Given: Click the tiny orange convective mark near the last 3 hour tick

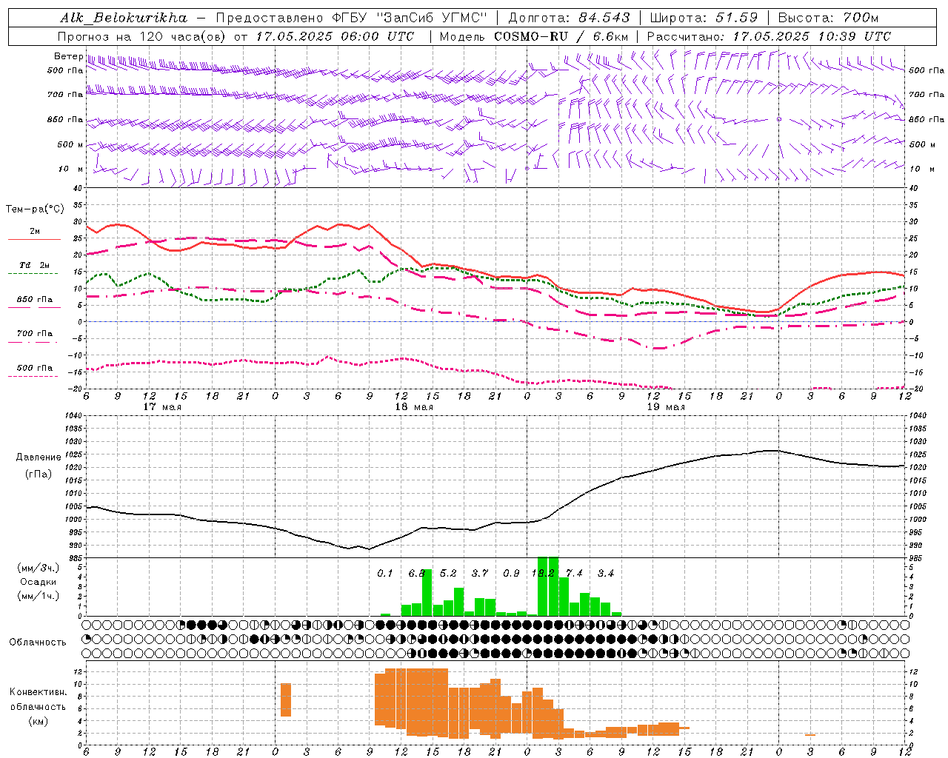Looking at the screenshot, I should pos(810,734).
